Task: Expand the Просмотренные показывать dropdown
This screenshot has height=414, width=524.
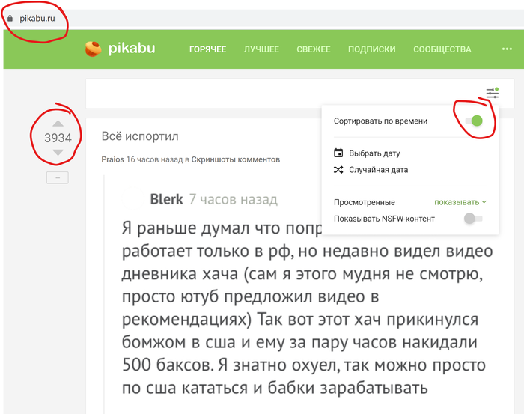Action: point(460,202)
